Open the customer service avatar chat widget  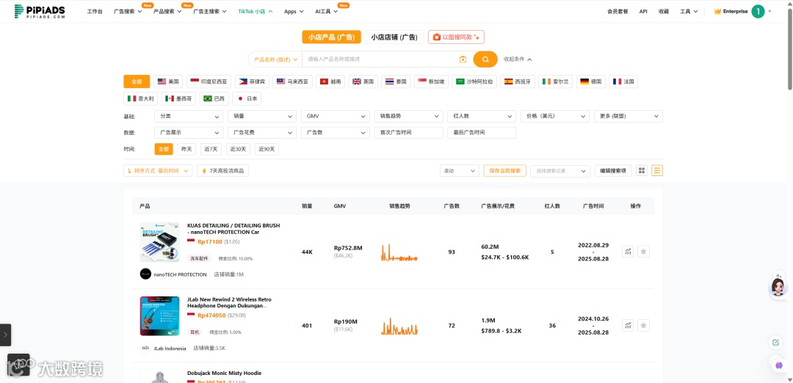(778, 286)
